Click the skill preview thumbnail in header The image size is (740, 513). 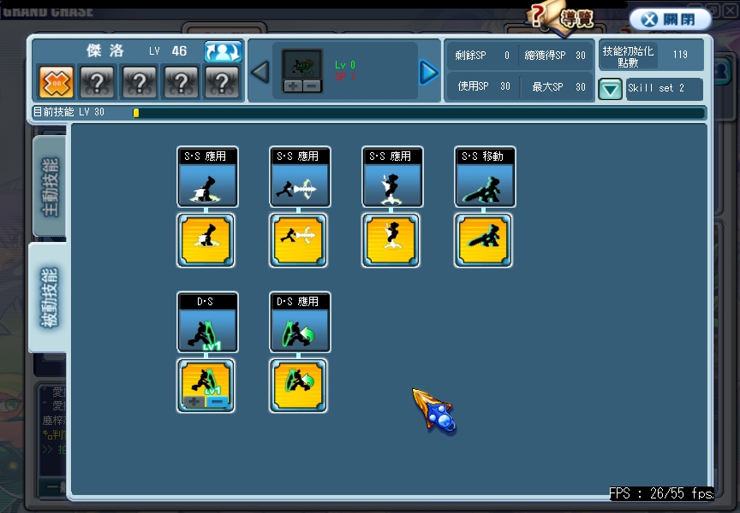click(302, 65)
